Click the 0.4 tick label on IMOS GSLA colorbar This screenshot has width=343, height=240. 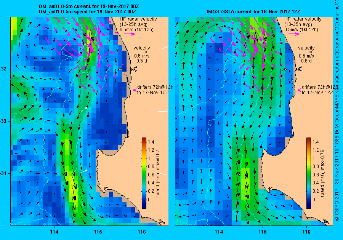pos(316,183)
